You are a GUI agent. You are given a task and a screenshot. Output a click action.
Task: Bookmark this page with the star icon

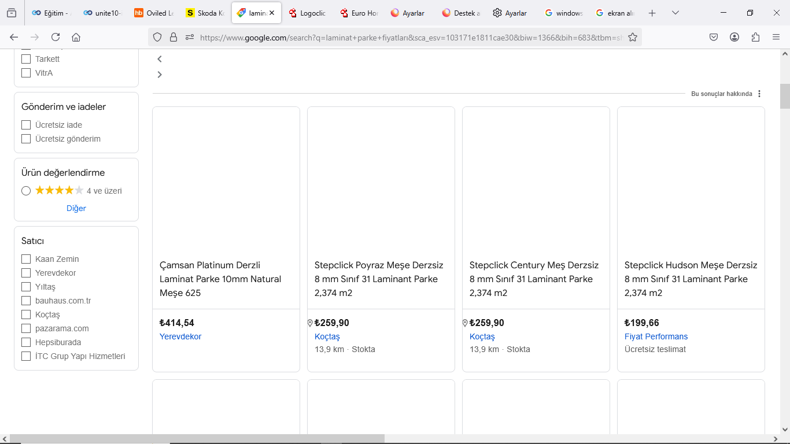633,37
